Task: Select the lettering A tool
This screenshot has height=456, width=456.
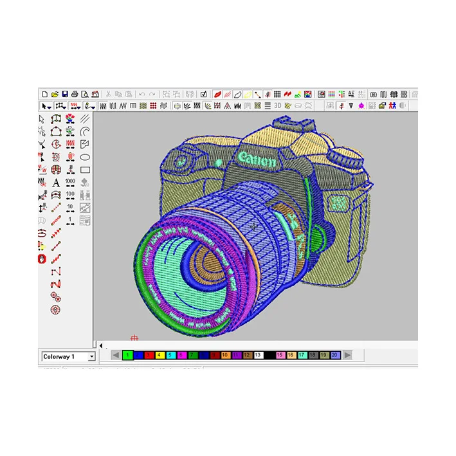Action: click(x=56, y=183)
